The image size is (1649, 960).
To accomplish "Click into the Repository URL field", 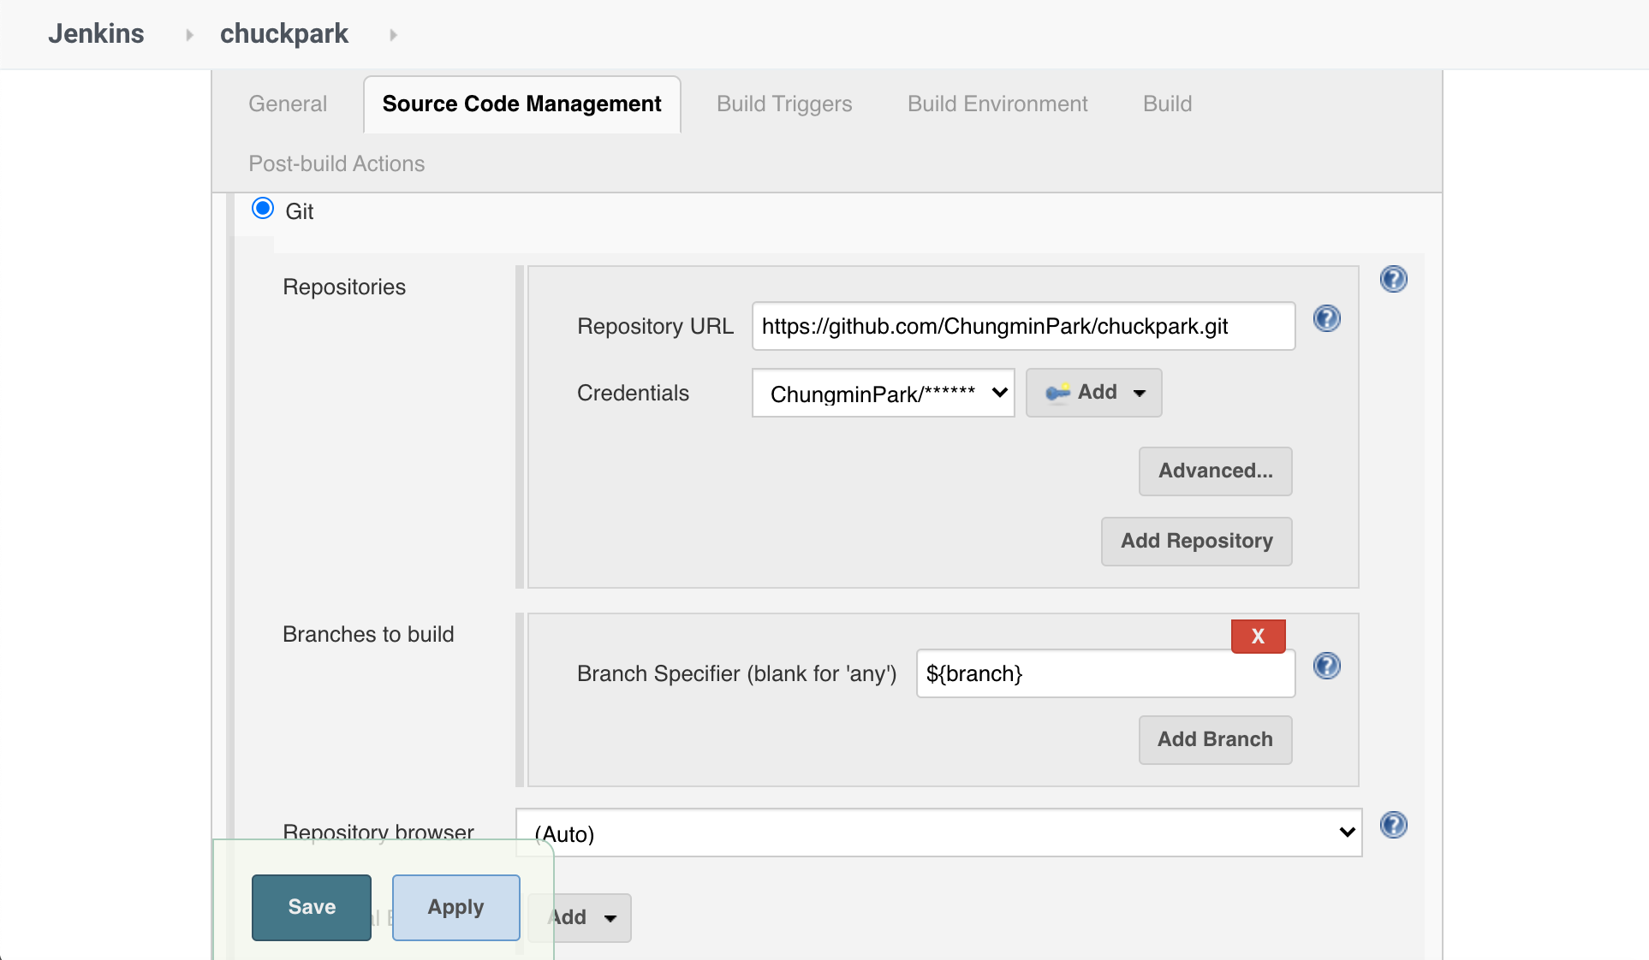I will click(1023, 326).
